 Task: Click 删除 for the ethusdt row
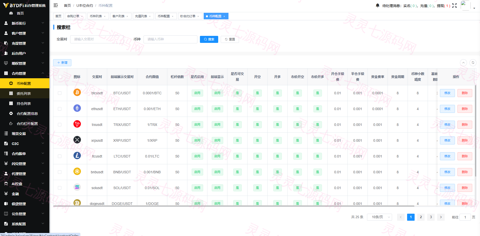coord(465,109)
